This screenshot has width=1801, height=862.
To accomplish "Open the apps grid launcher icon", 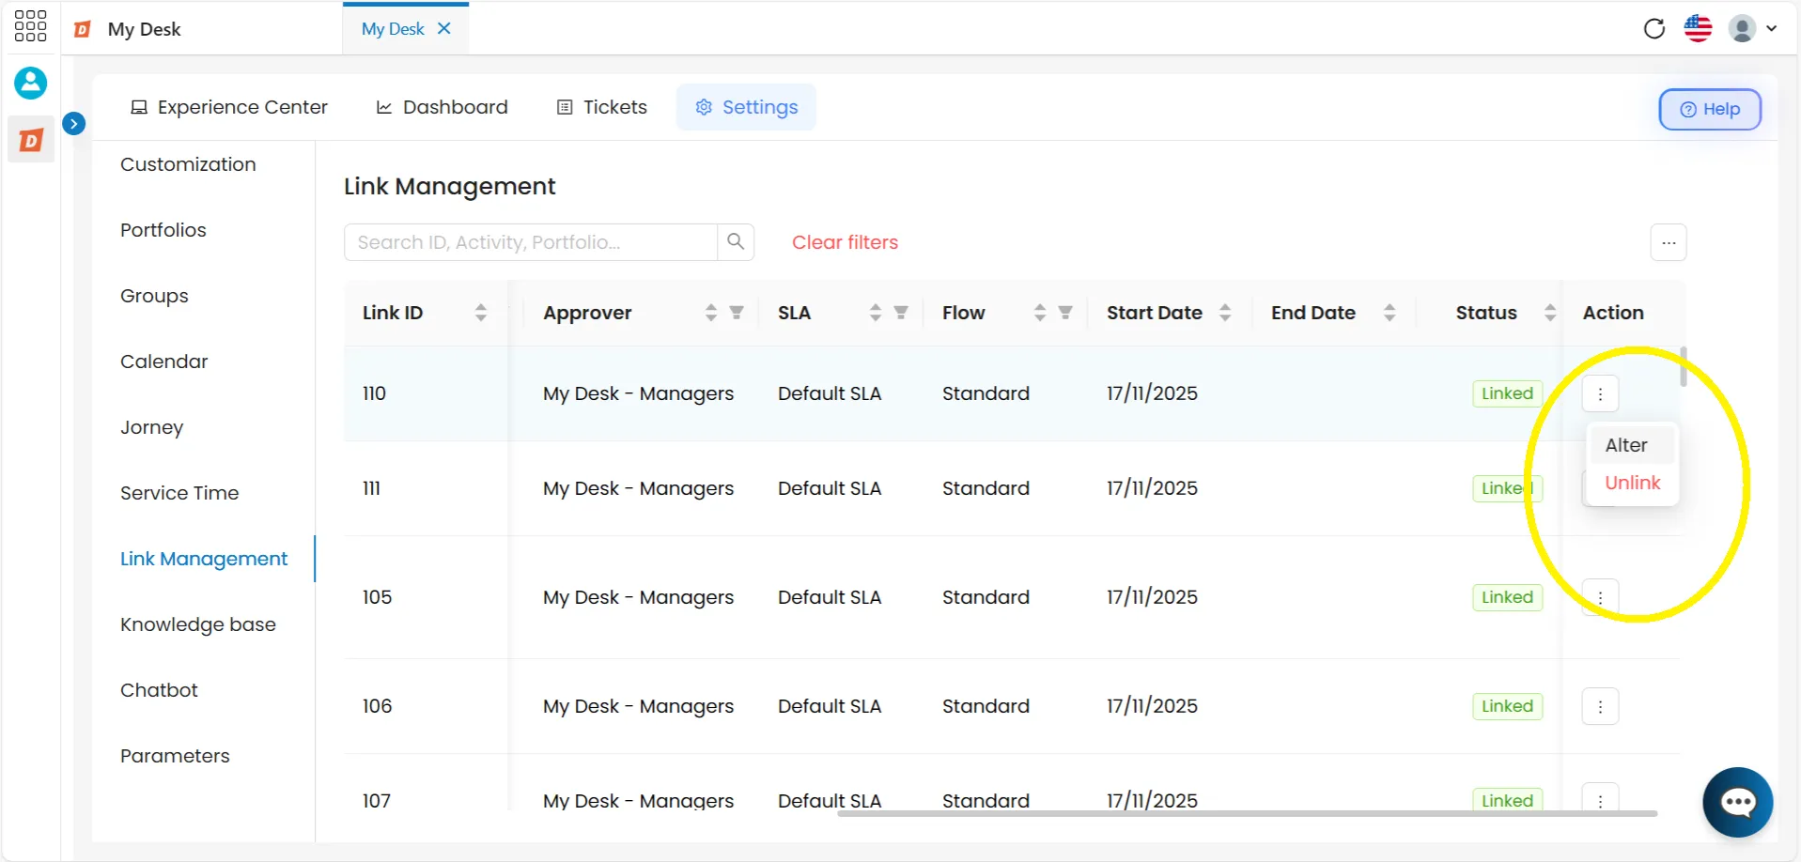I will (30, 26).
